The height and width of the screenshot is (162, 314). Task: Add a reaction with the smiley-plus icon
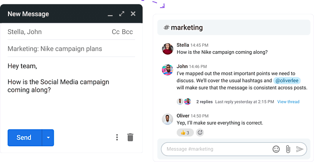tap(200, 132)
